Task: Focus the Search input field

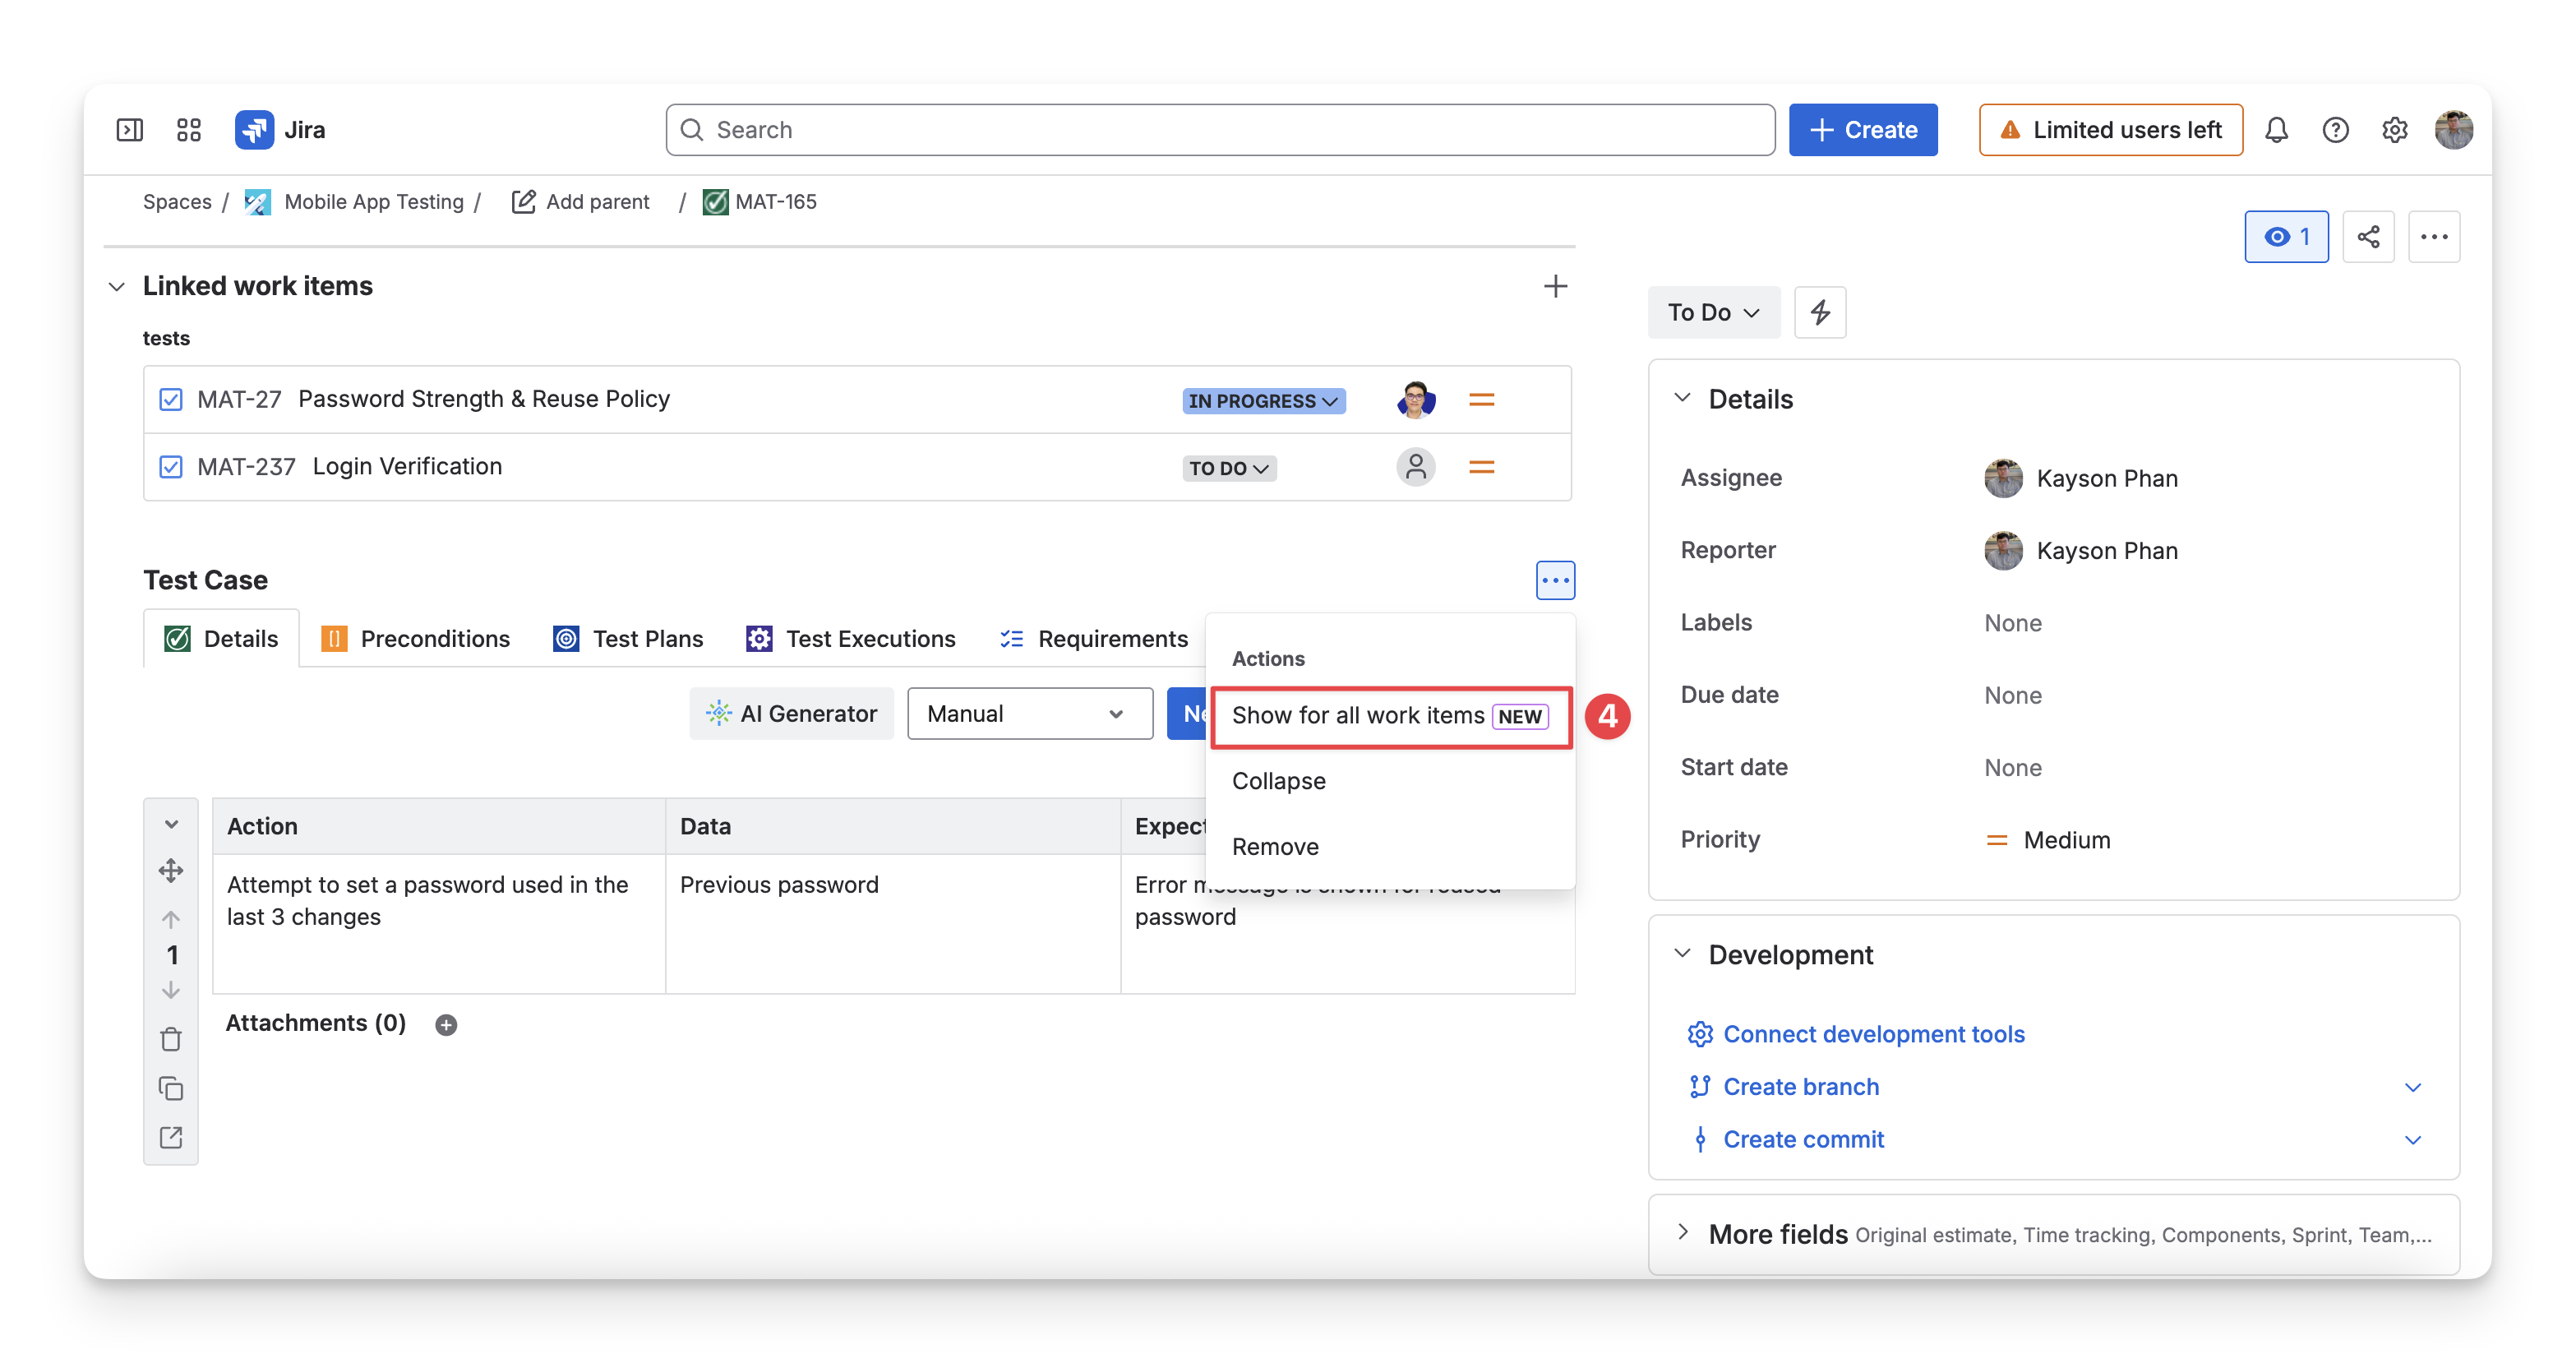Action: pos(1219,130)
